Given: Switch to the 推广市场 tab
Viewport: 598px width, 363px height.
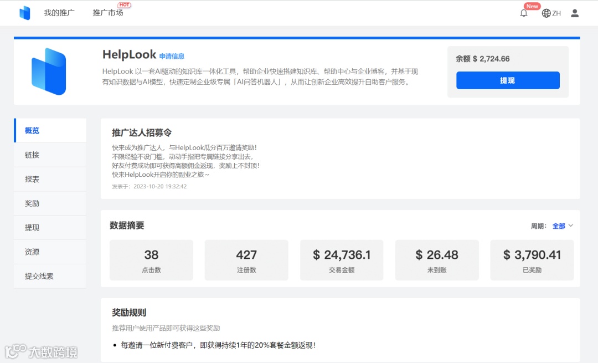Looking at the screenshot, I should [107, 13].
